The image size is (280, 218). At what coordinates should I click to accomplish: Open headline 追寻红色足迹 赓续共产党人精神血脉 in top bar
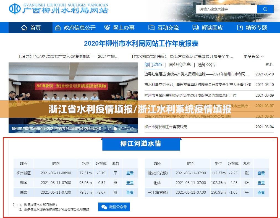[x=68, y=56]
